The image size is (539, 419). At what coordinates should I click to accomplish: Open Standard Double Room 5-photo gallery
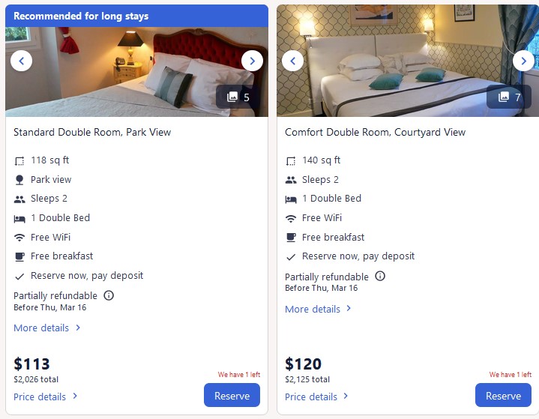[238, 97]
